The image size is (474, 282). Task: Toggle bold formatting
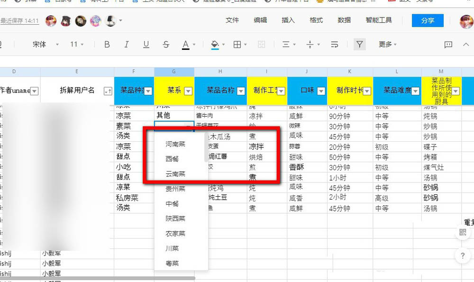107,44
